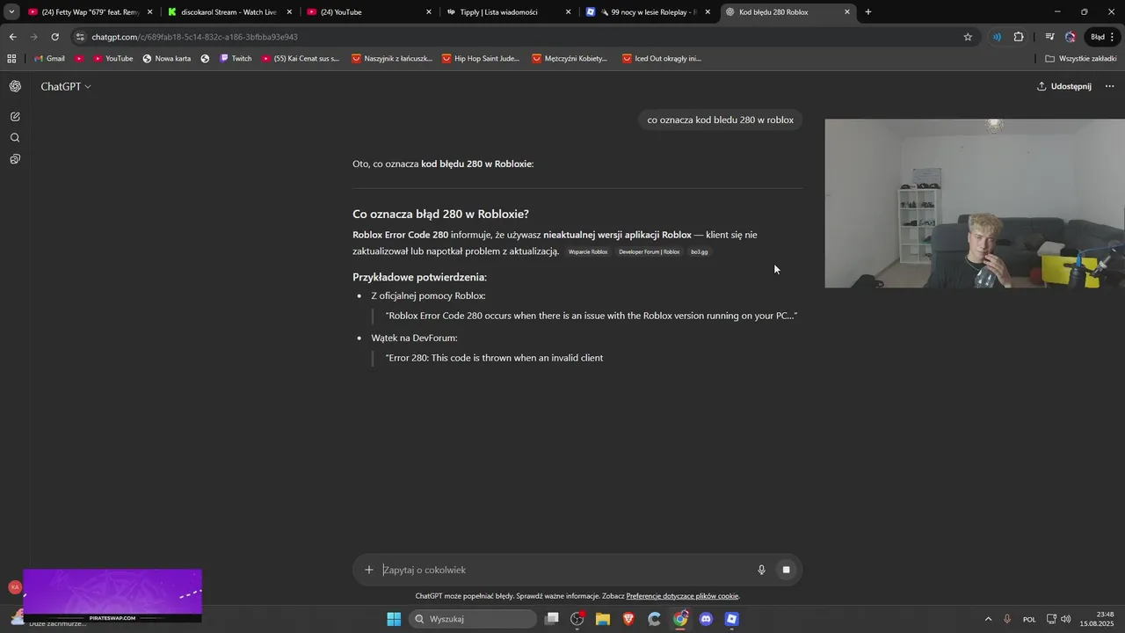Open Iced Out okrągły bookmark
The image size is (1125, 633).
click(662, 58)
